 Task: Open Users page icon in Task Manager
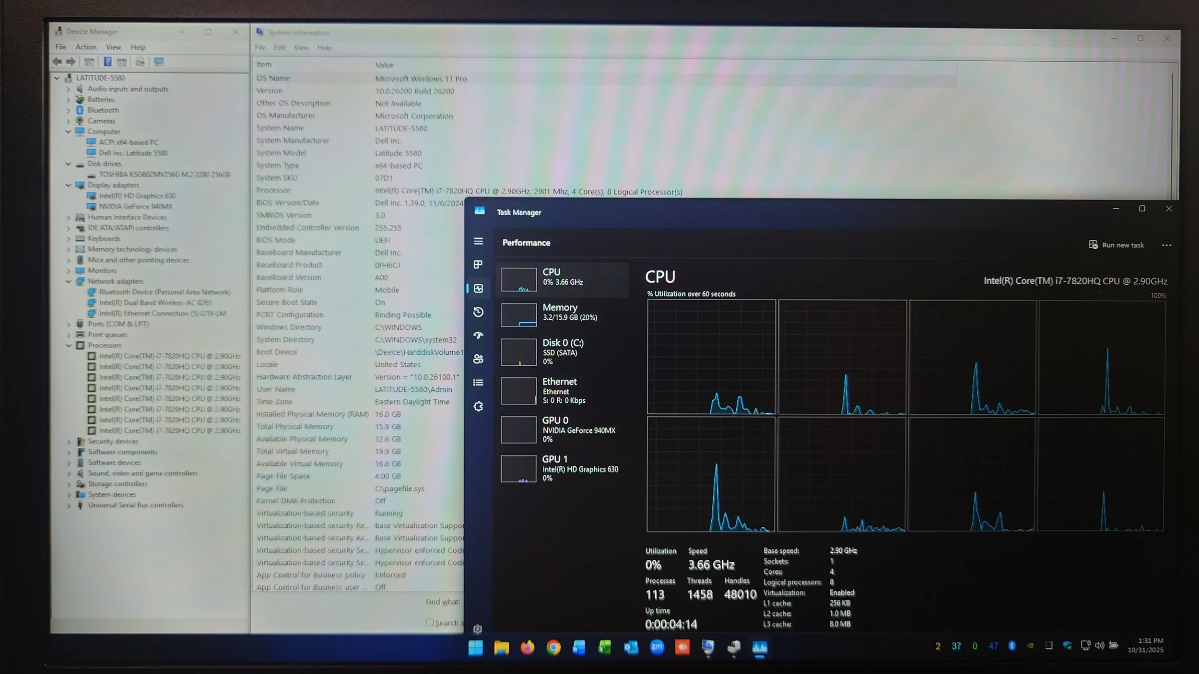pyautogui.click(x=478, y=359)
